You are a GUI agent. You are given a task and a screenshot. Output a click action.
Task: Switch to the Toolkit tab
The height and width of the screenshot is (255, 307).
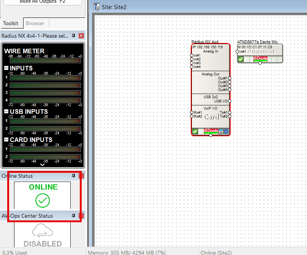[x=11, y=23]
